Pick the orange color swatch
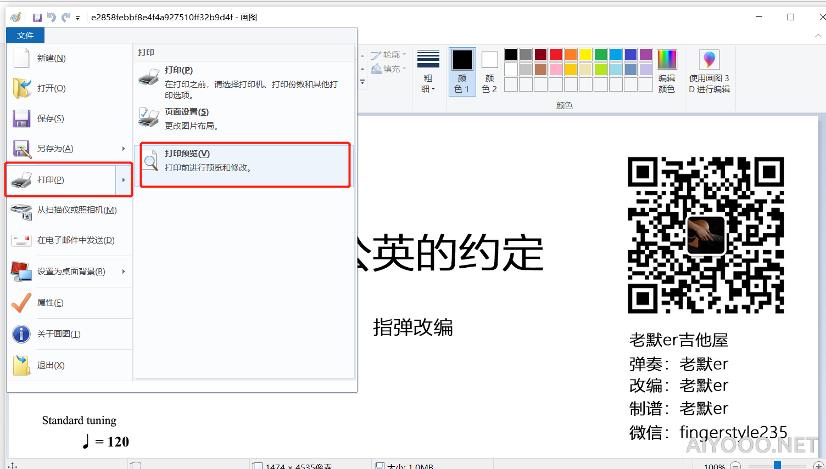 coord(571,55)
